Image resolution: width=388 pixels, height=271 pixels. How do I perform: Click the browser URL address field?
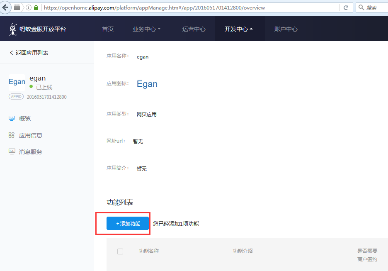[190, 8]
